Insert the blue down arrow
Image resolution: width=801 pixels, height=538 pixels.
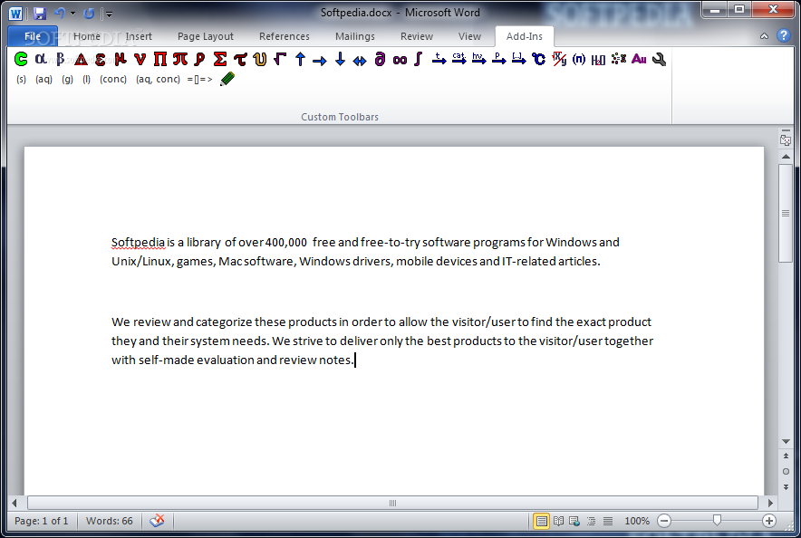(340, 59)
